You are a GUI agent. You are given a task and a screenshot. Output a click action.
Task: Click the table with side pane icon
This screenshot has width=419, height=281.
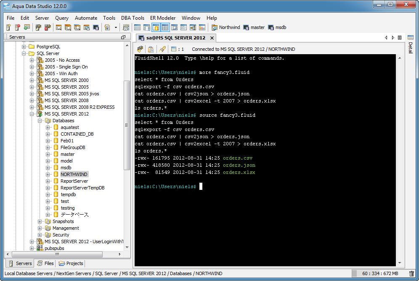147,27
